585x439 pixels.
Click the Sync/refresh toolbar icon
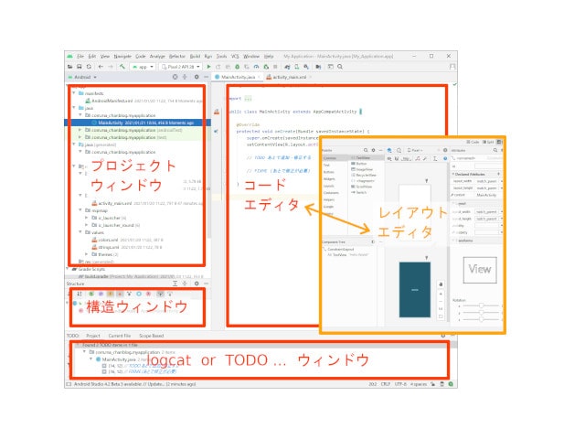click(x=89, y=67)
